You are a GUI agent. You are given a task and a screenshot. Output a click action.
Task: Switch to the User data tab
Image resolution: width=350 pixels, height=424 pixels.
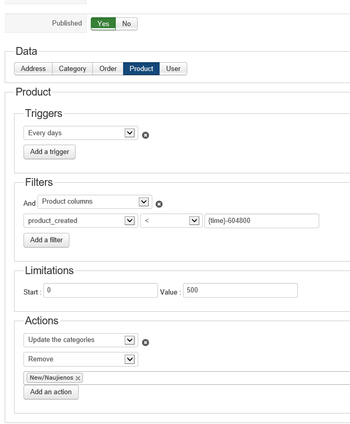(x=173, y=68)
